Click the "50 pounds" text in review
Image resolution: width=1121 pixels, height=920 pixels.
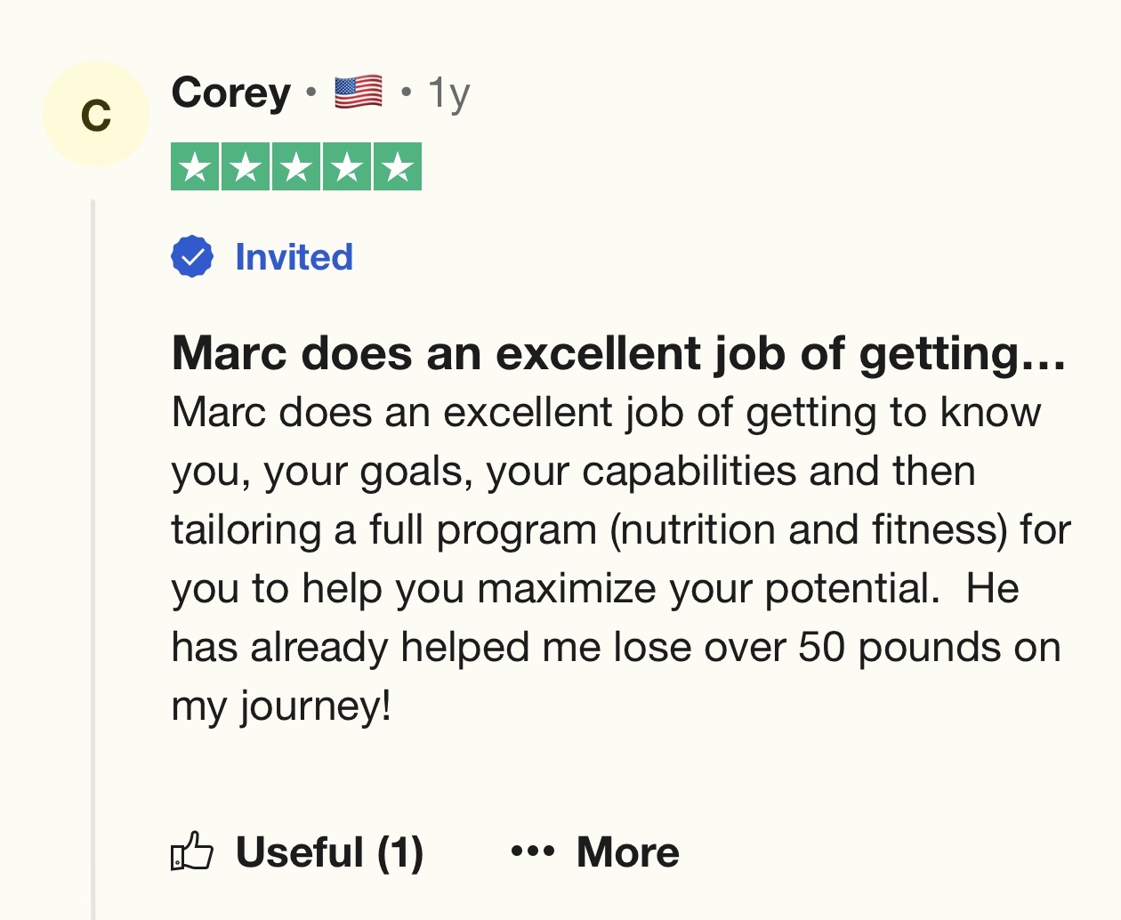pyautogui.click(x=897, y=647)
